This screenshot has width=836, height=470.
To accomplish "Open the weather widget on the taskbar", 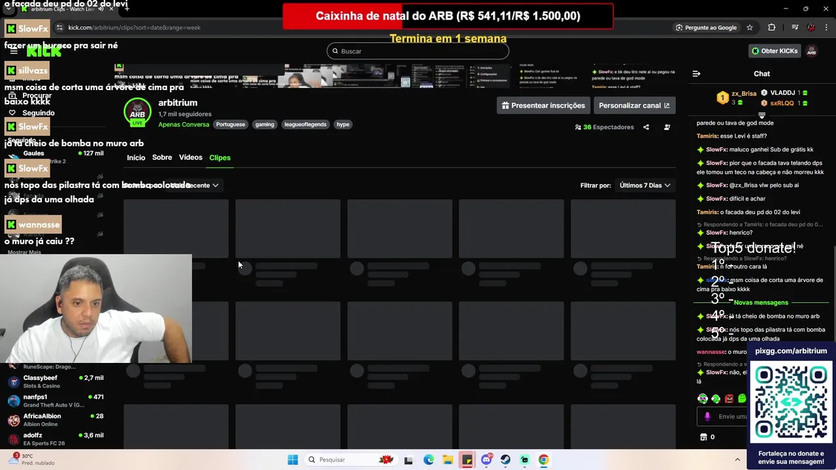I will (x=33, y=460).
